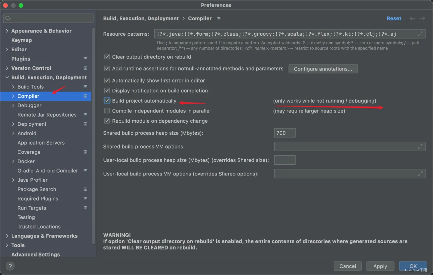Image resolution: width=433 pixels, height=275 pixels.
Task: Focus the settings search field
Action: tap(48, 18)
